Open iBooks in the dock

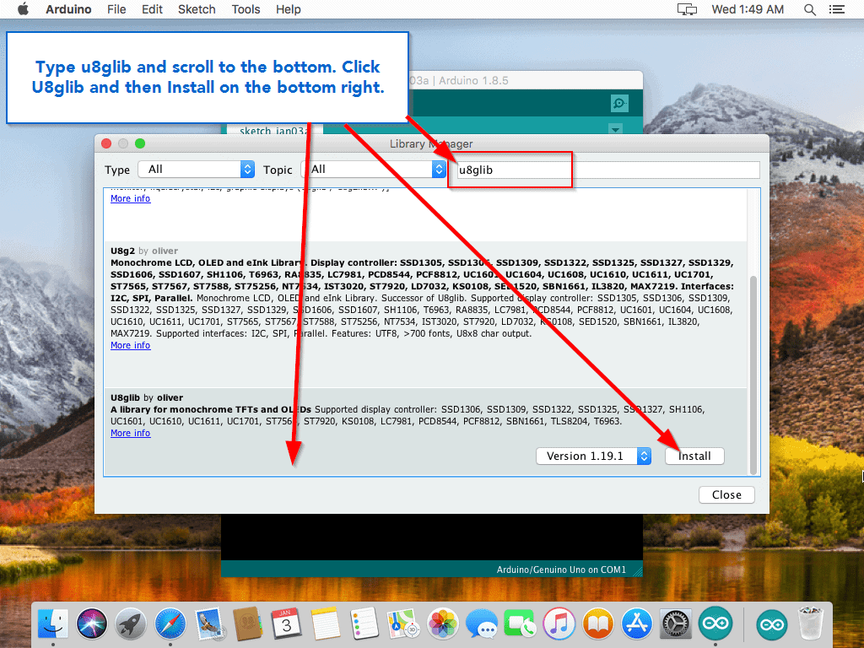[x=598, y=624]
